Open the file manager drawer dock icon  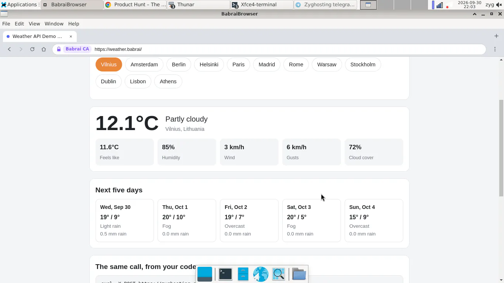click(x=243, y=274)
